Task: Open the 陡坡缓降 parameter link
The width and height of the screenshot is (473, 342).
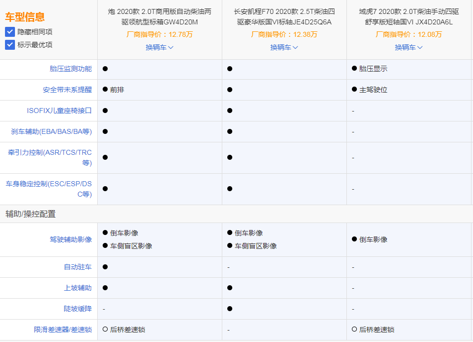Action: (78, 309)
